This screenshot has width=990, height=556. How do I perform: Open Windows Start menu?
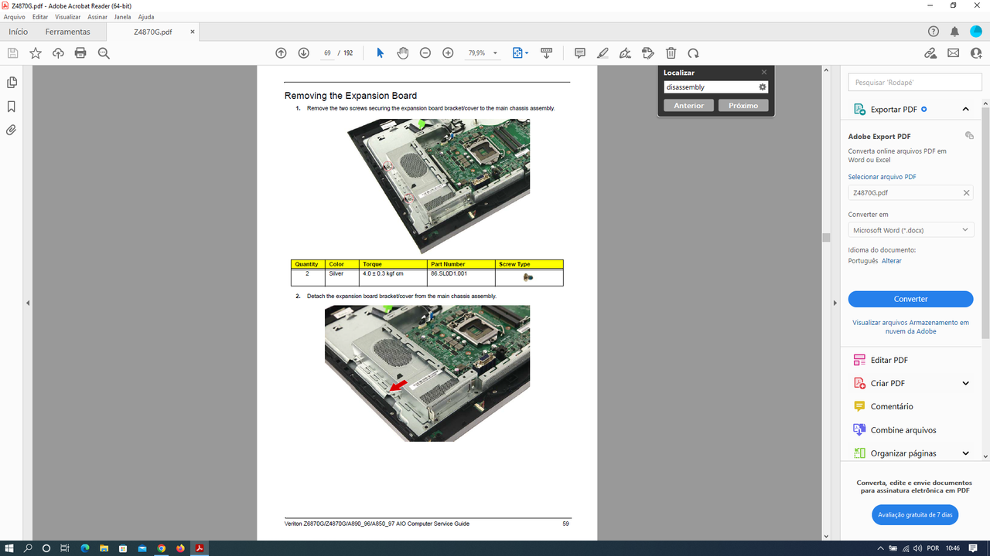coord(9,548)
